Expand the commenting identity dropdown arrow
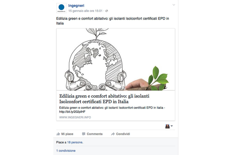This screenshot has width=232, height=155. tap(172, 126)
